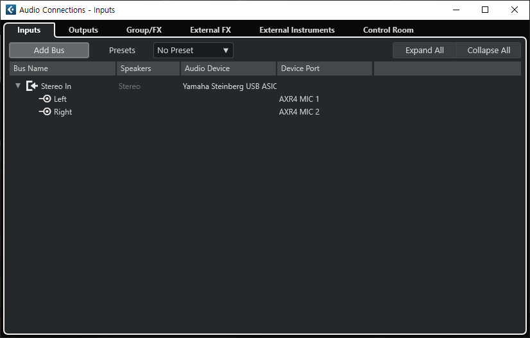Select the Right channel row label
This screenshot has height=338, width=530.
[x=63, y=112]
